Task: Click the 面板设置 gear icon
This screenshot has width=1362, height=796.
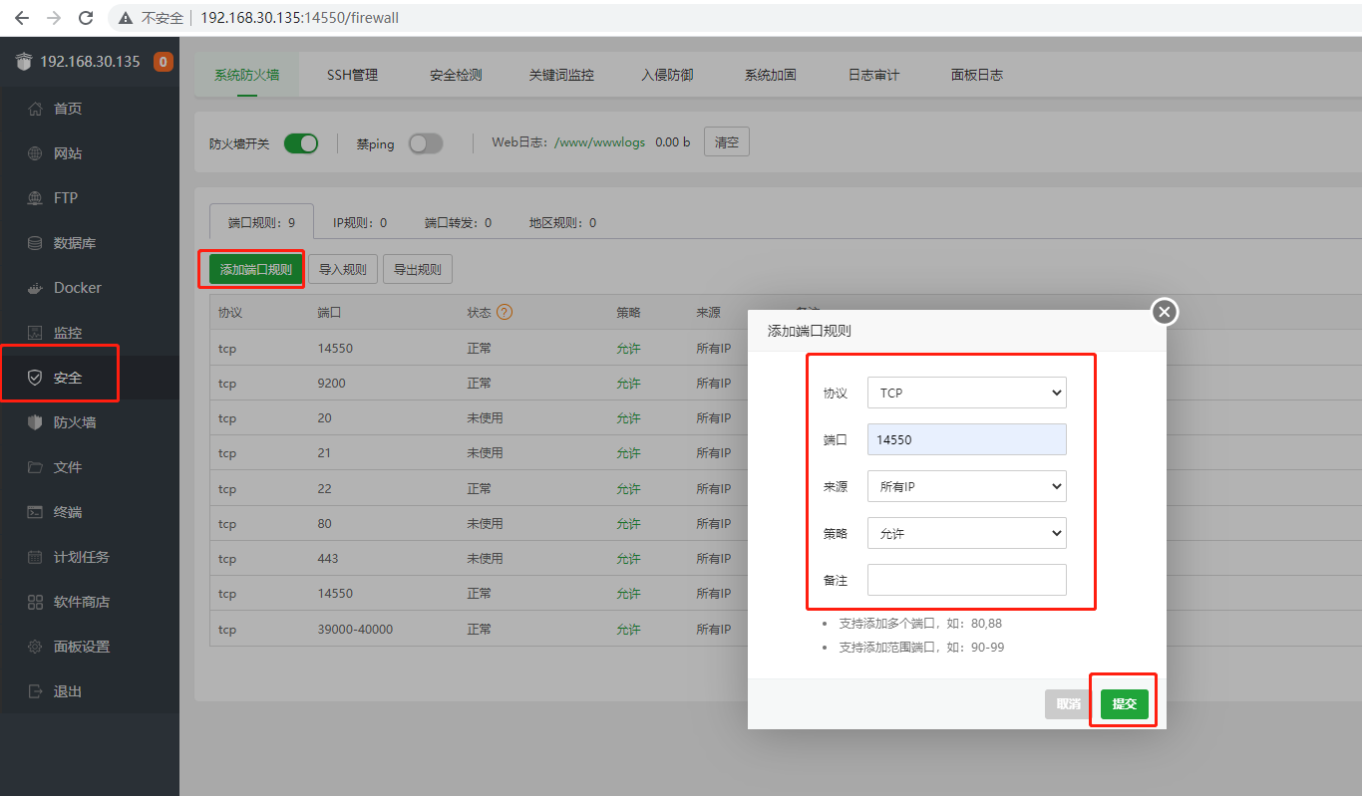Action: pyautogui.click(x=35, y=647)
